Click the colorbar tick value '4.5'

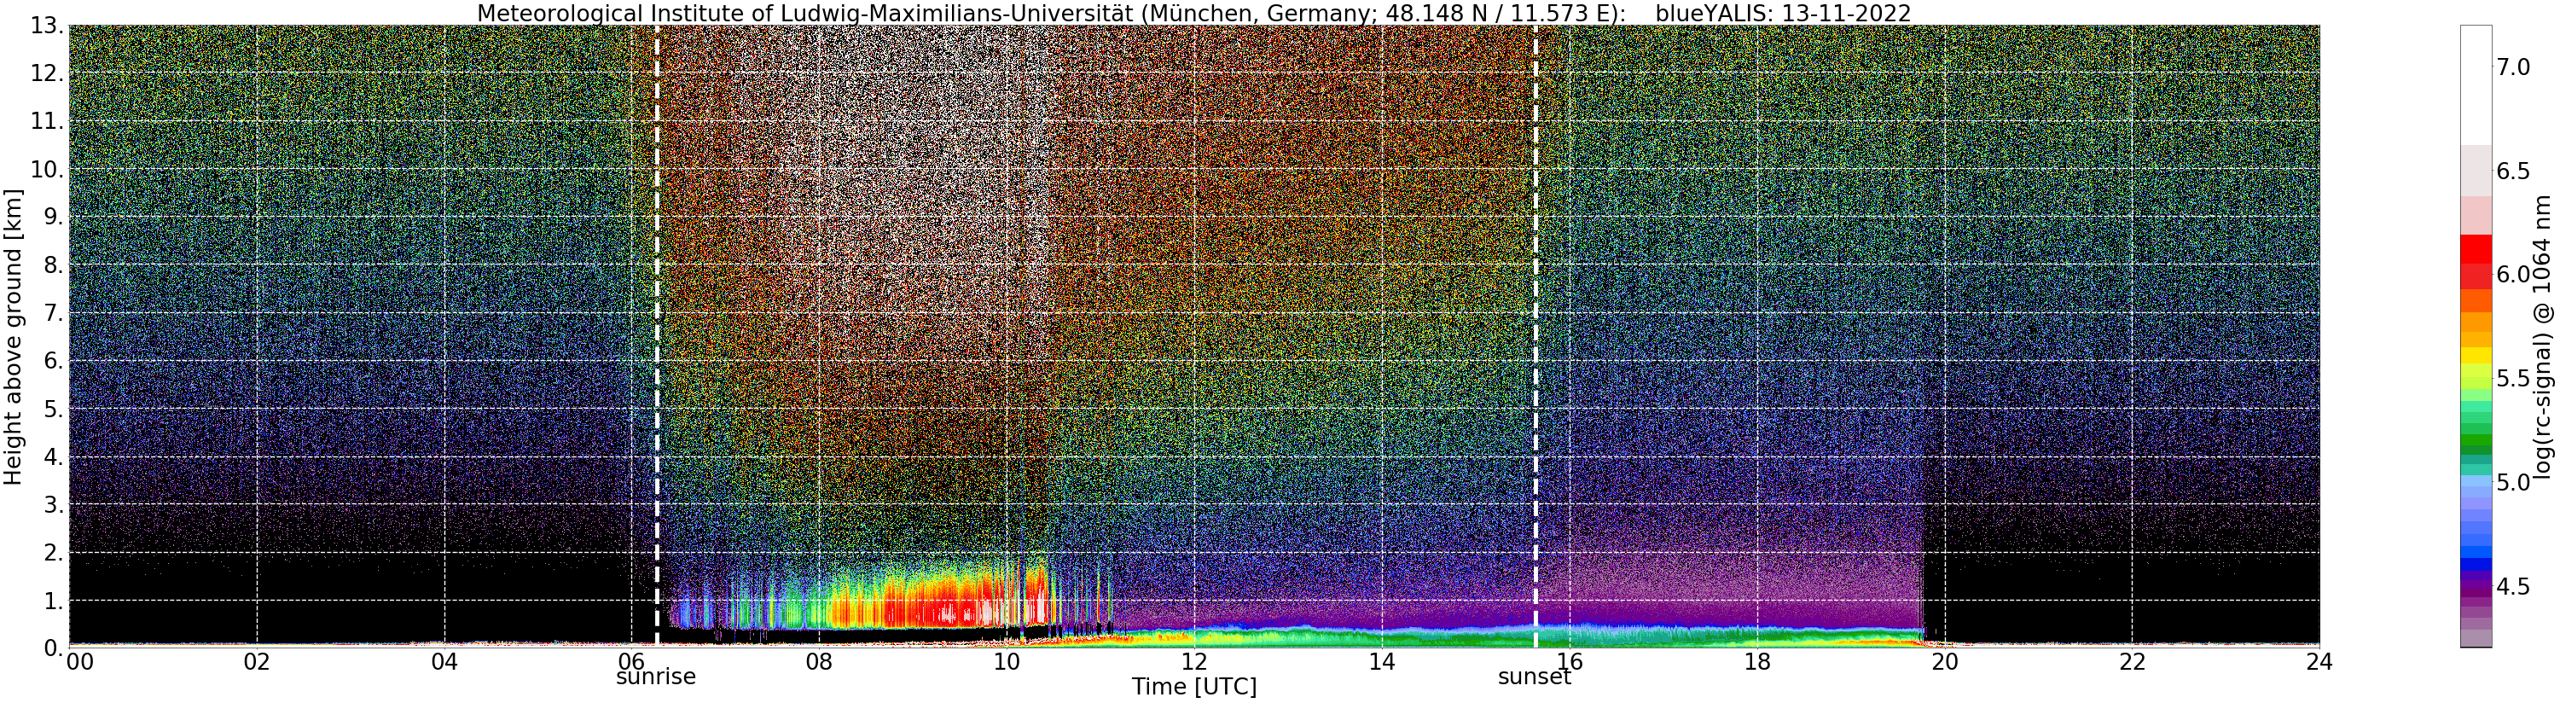[x=2513, y=587]
